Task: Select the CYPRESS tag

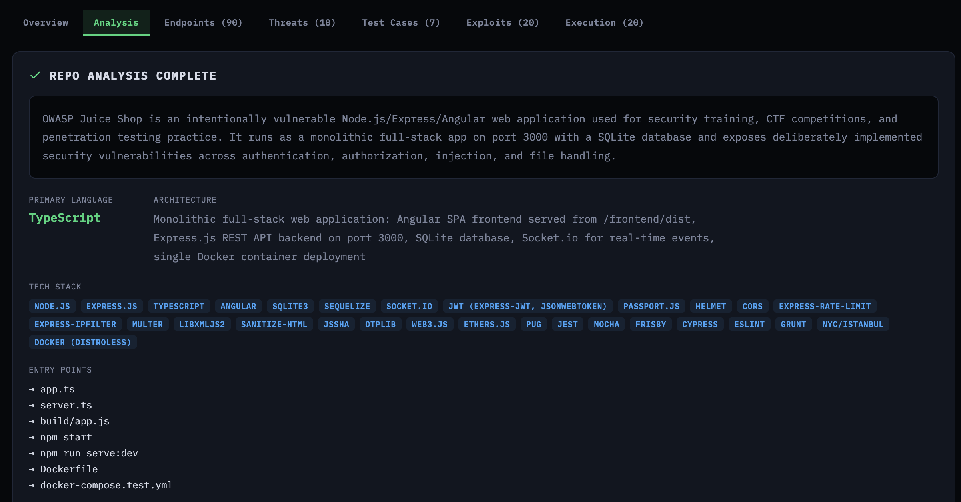Action: [699, 324]
